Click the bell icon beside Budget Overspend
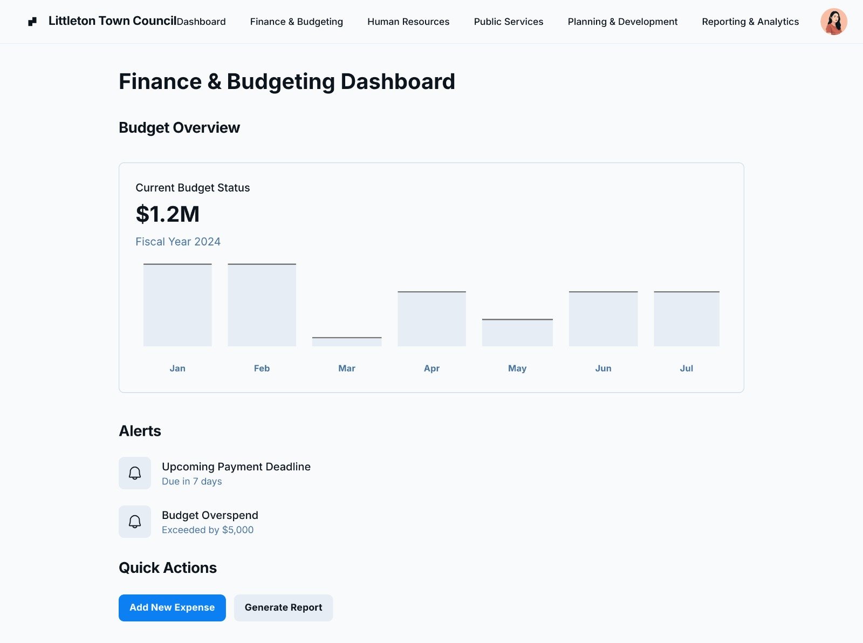The width and height of the screenshot is (863, 643). pyautogui.click(x=135, y=522)
